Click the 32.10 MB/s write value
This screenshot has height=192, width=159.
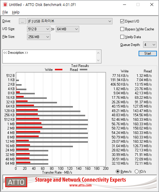[120, 163]
